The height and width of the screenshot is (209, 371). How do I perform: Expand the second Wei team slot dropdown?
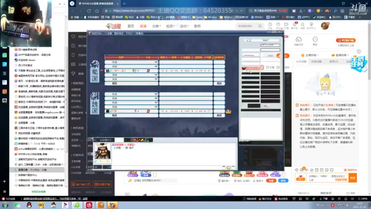(156, 98)
